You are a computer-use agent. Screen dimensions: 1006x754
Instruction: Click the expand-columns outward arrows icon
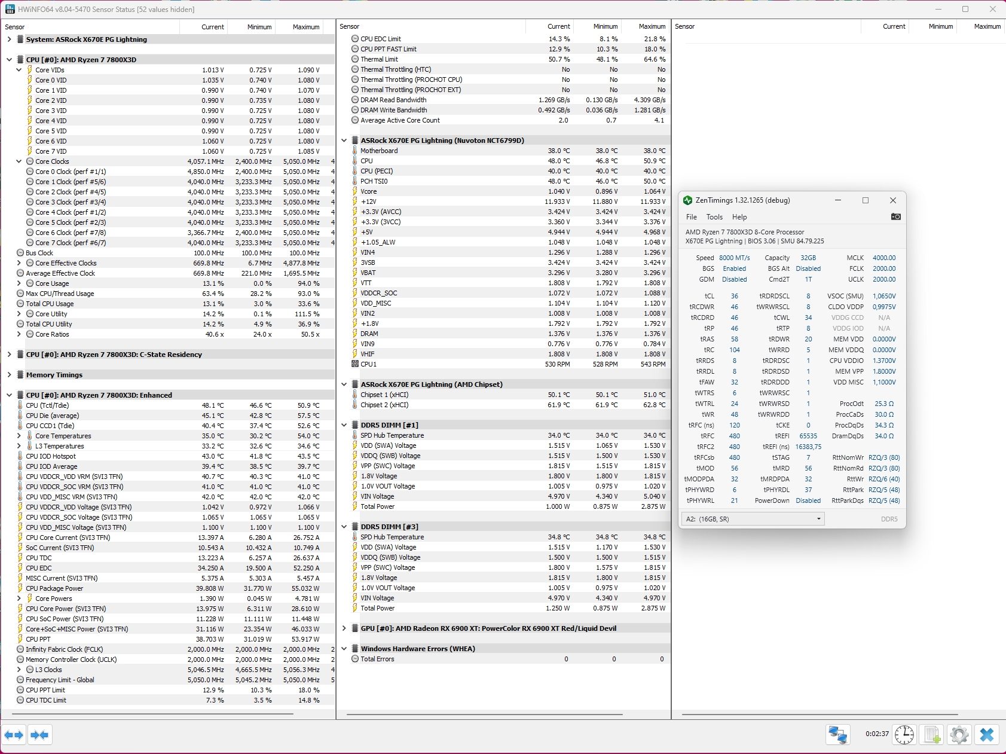point(14,735)
